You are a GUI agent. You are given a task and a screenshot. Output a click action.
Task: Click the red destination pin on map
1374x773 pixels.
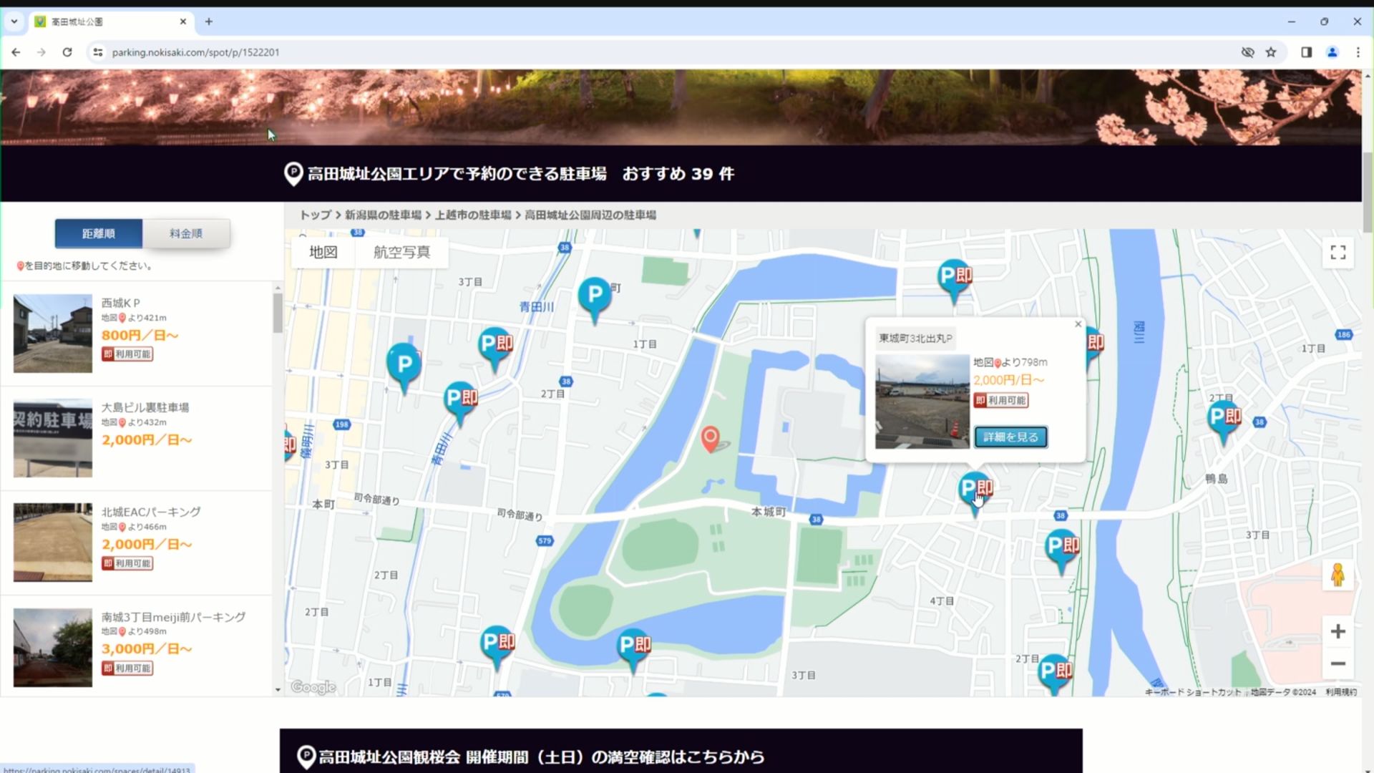tap(710, 439)
